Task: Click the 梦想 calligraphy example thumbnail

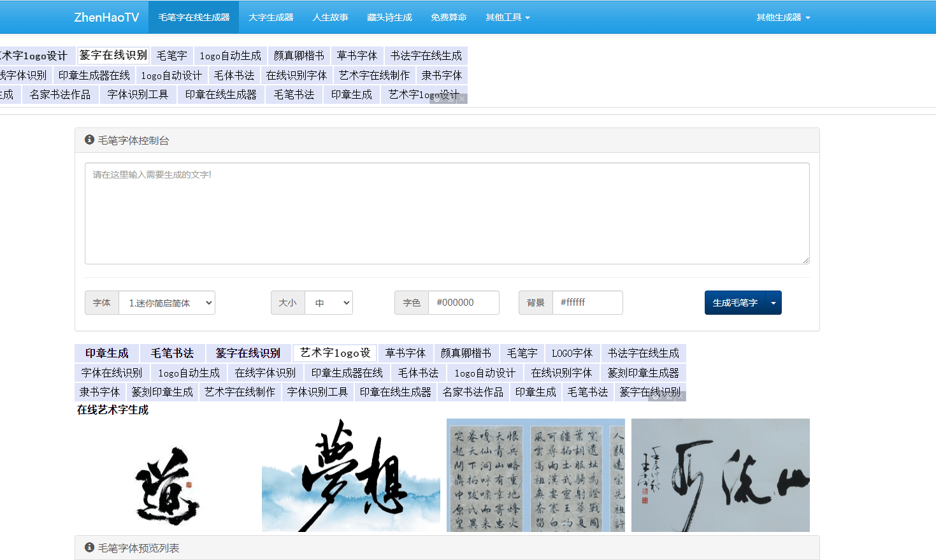Action: [x=350, y=475]
